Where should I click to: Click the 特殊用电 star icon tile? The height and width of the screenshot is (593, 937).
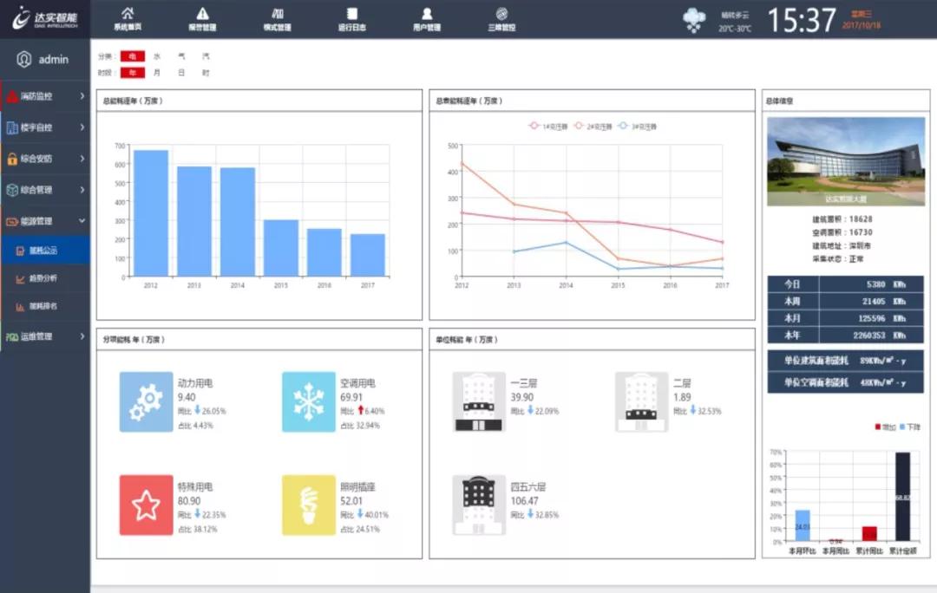147,505
